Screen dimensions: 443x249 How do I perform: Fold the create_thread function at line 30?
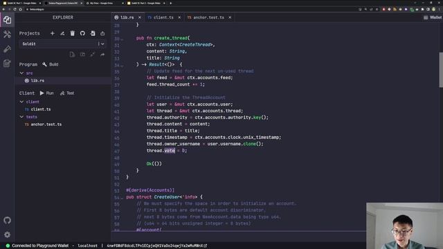click(x=122, y=39)
